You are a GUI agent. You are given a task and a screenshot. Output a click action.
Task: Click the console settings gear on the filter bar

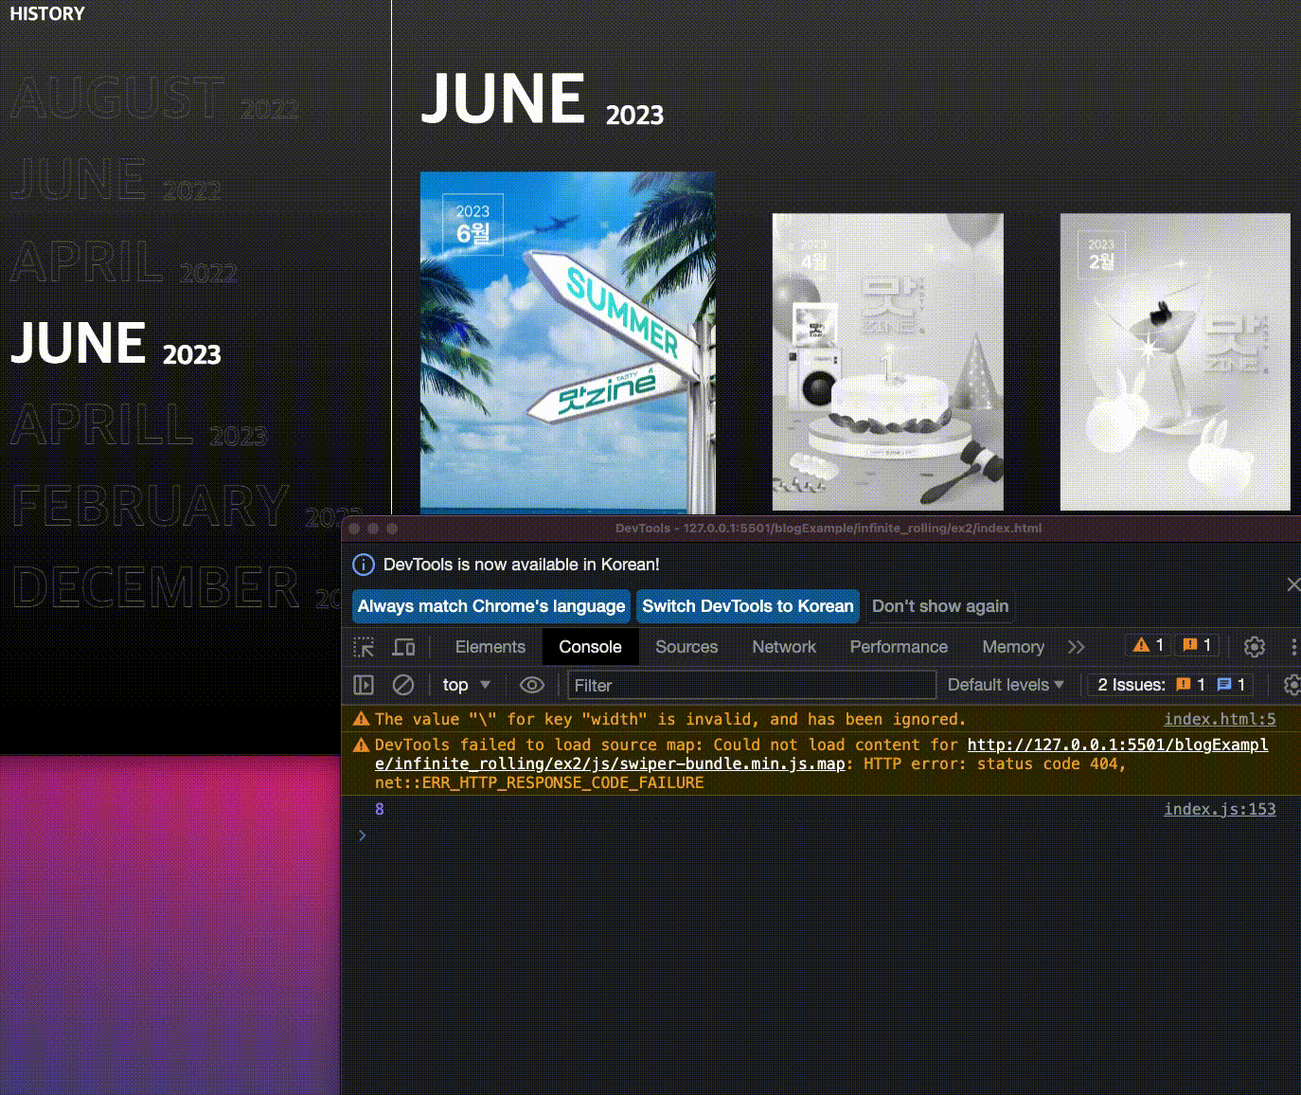click(1292, 685)
